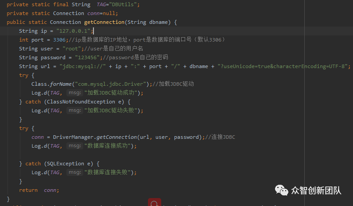This screenshot has width=353, height=206.
Task: Click ClassNotFoundException in the catch clause
Action: 81,102
